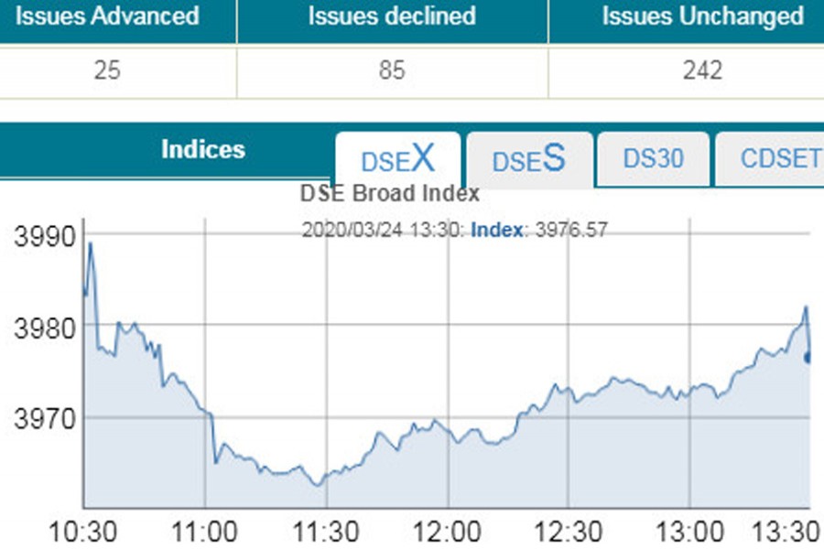824x549 pixels.
Task: Click the Indices section header
Action: tap(203, 150)
